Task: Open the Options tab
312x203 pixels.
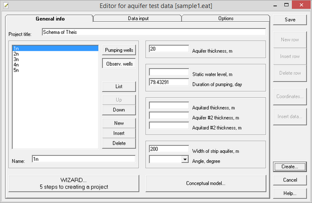Action: point(226,18)
